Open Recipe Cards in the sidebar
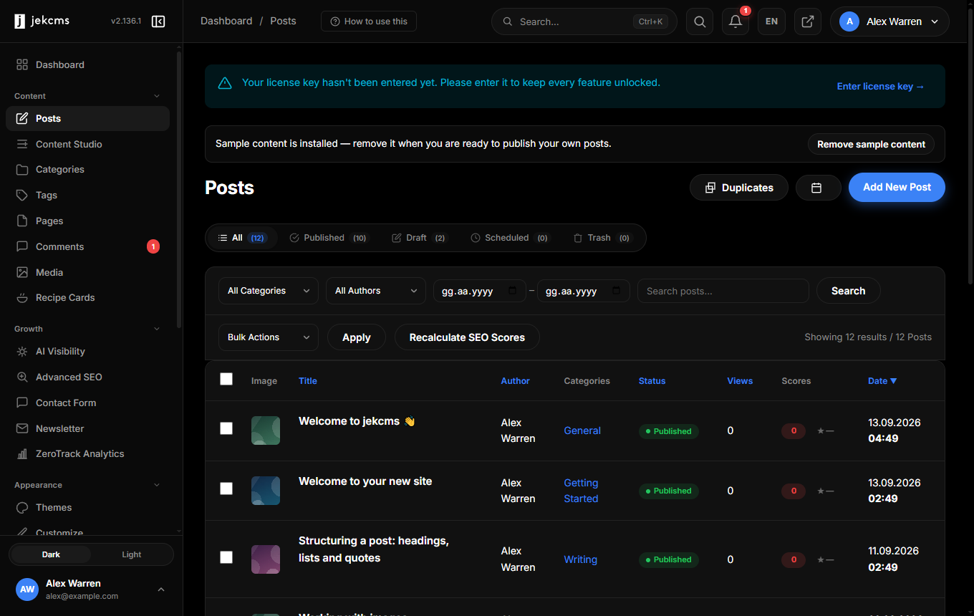This screenshot has width=974, height=616. [x=87, y=297]
